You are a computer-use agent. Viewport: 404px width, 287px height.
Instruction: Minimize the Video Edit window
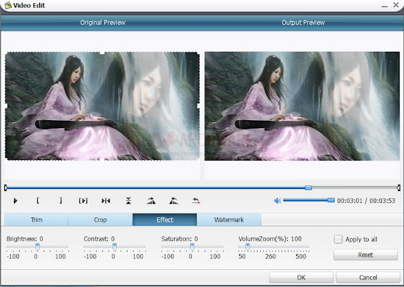384,6
